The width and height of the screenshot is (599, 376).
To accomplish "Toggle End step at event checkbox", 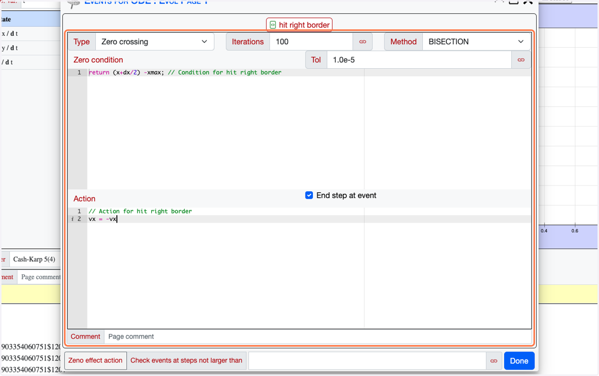I will point(309,195).
